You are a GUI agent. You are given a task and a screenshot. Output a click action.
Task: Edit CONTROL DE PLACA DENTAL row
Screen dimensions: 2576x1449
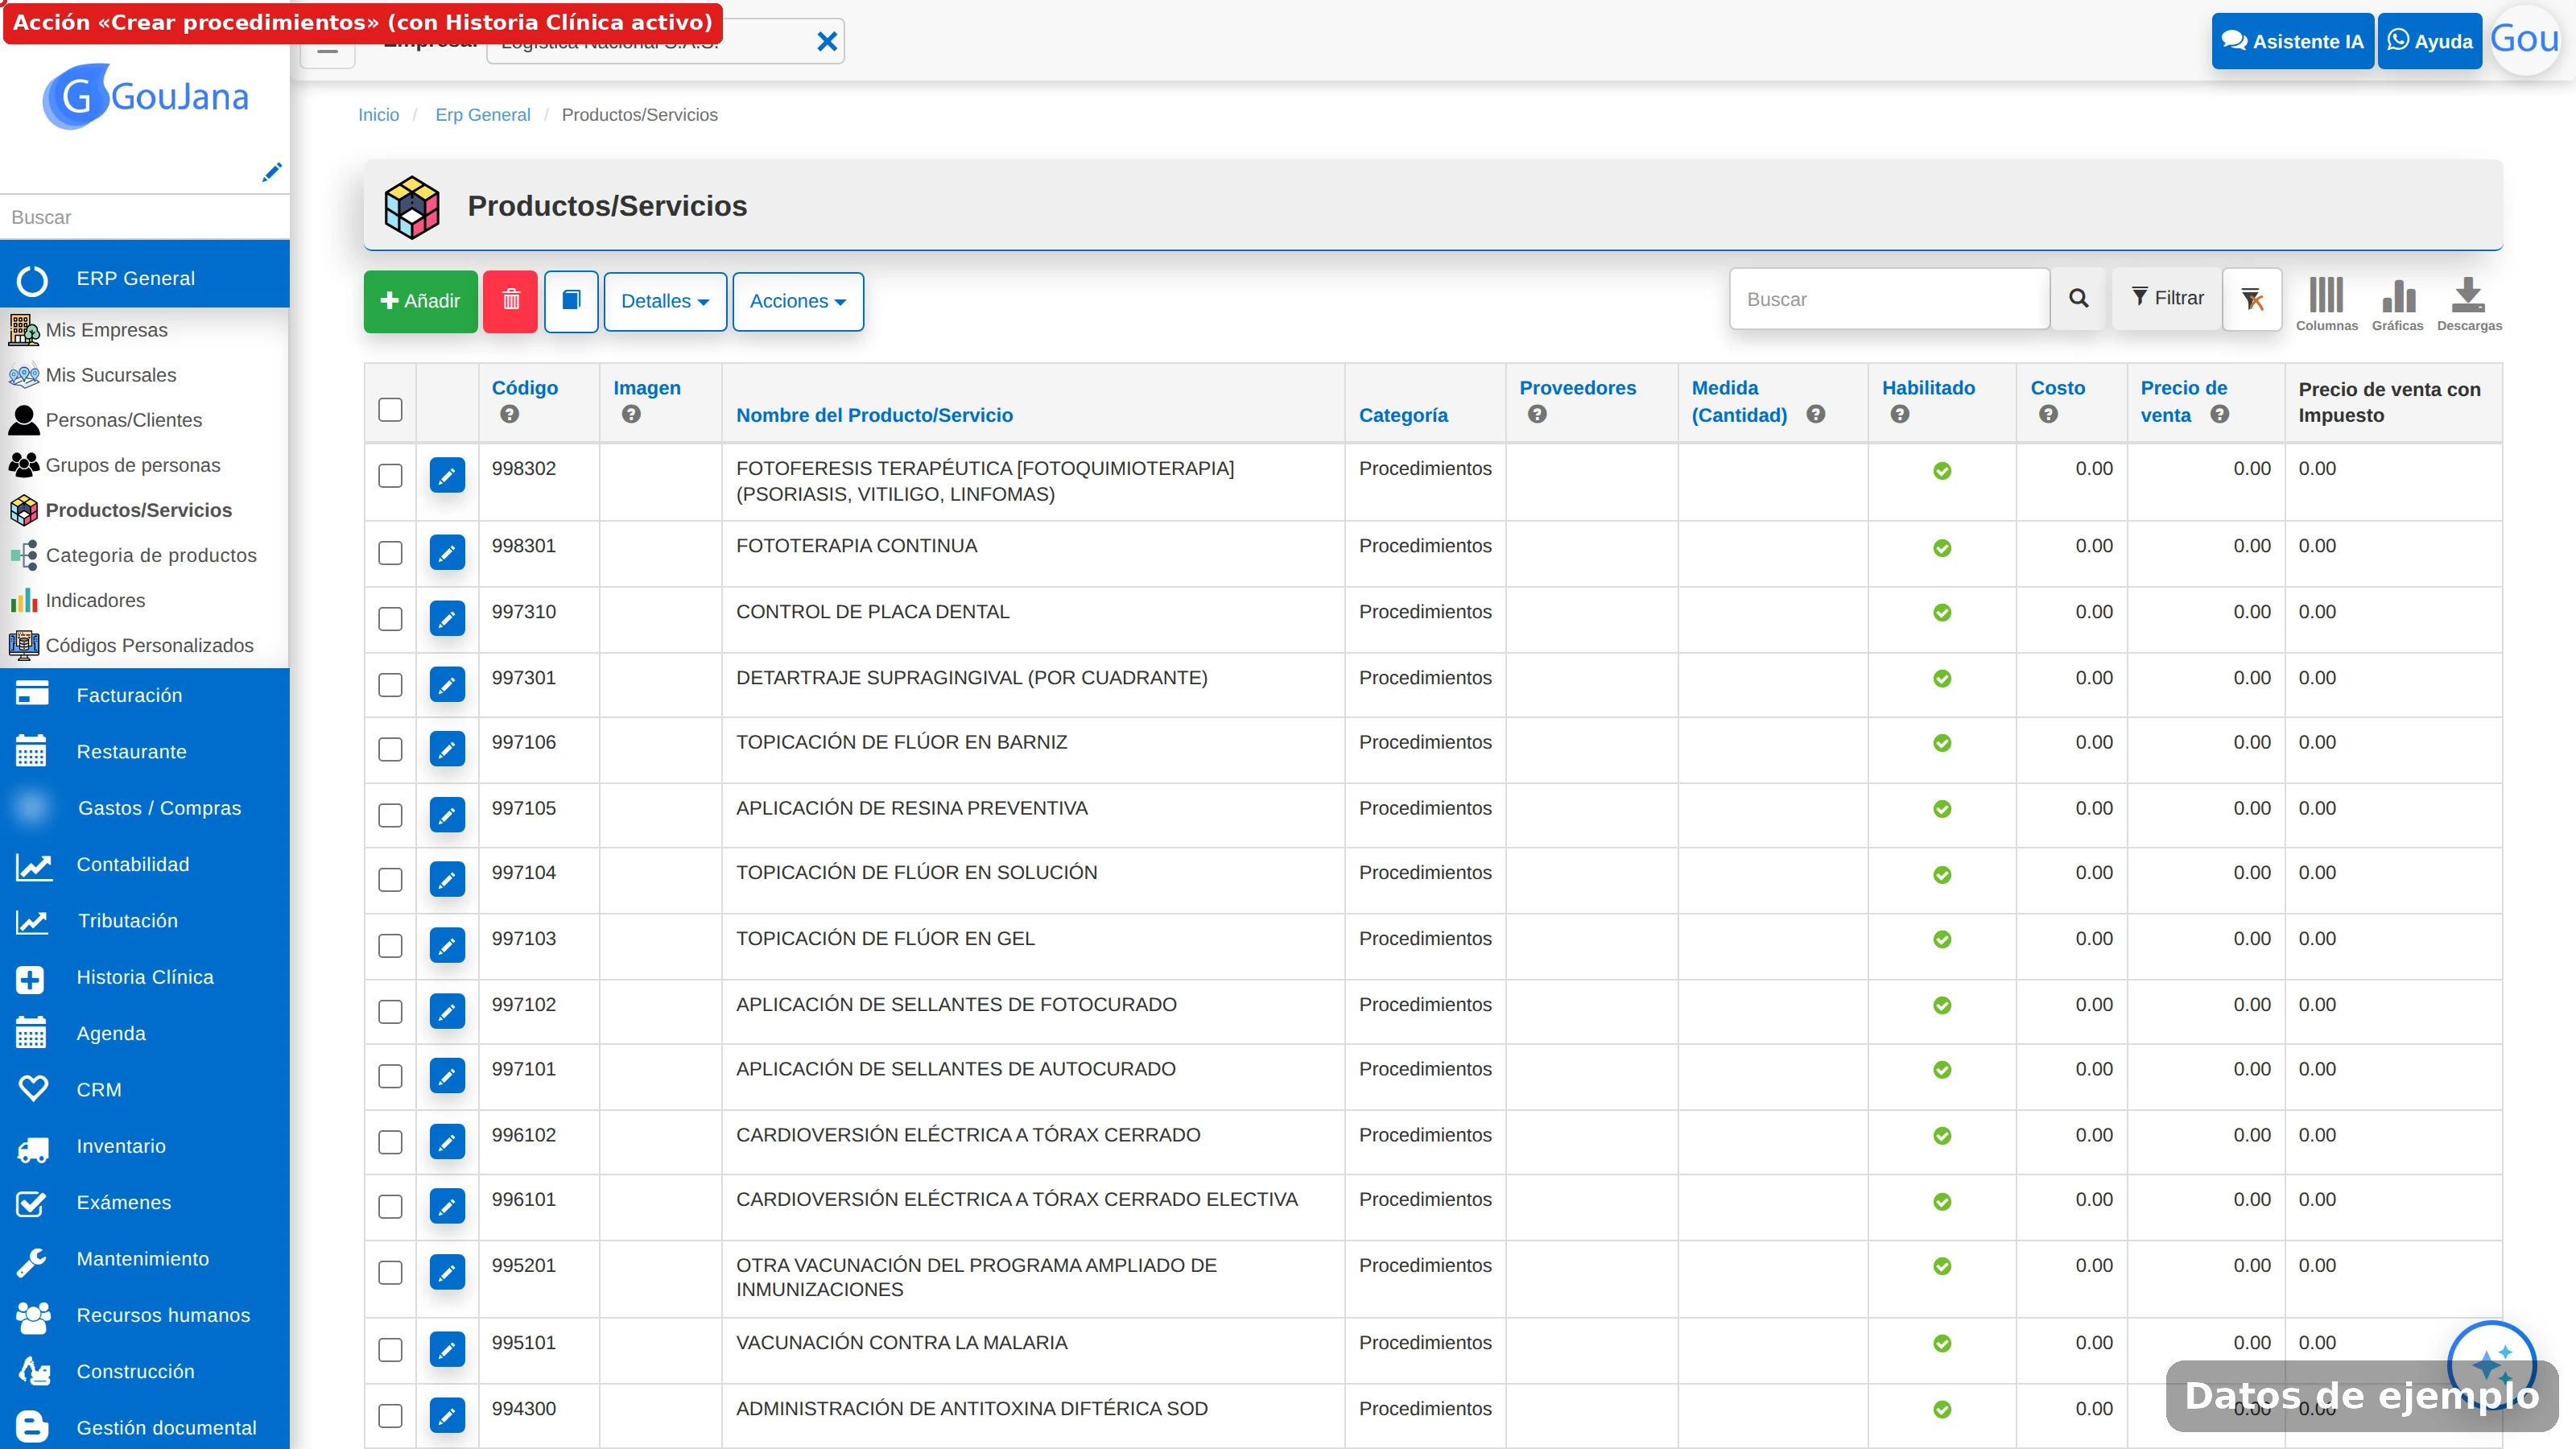click(x=447, y=618)
